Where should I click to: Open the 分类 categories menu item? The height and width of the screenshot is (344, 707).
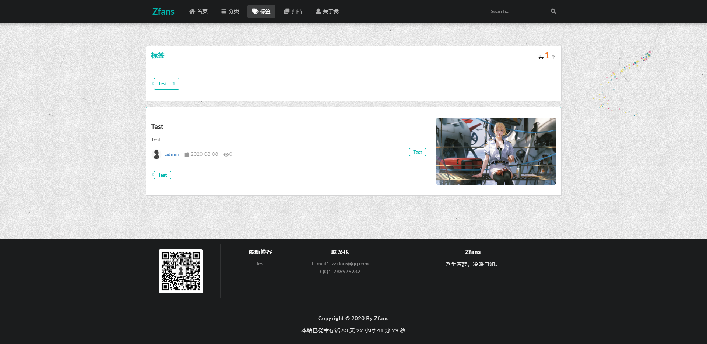point(230,11)
